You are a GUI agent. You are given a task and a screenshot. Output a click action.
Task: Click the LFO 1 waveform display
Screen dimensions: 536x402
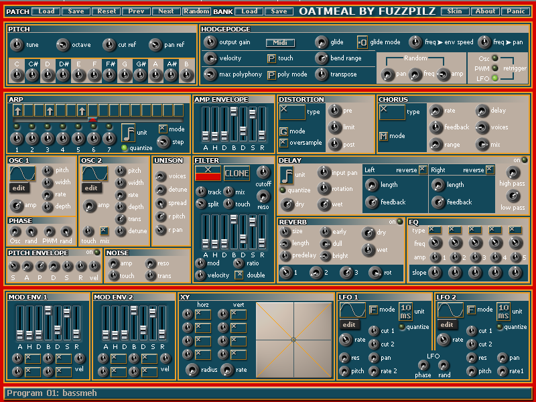pos(353,310)
